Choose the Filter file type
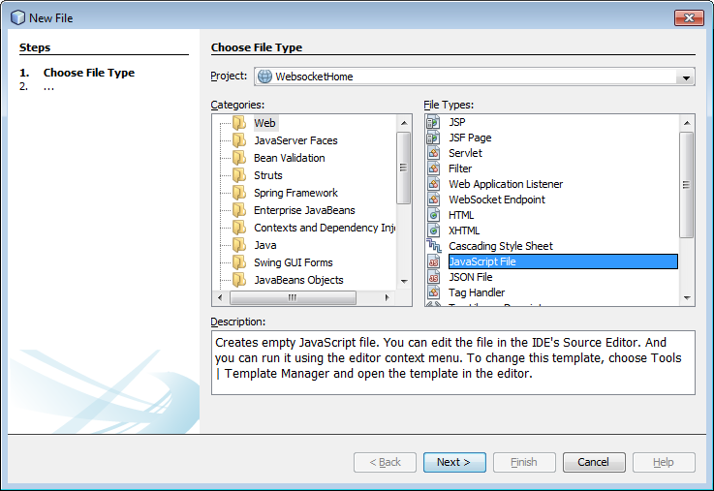The image size is (714, 491). pos(460,169)
